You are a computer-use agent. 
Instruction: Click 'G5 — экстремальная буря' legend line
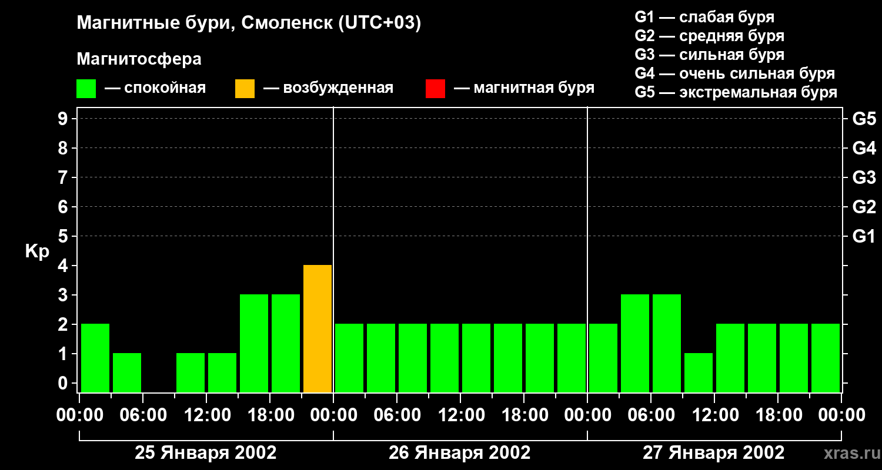point(736,92)
